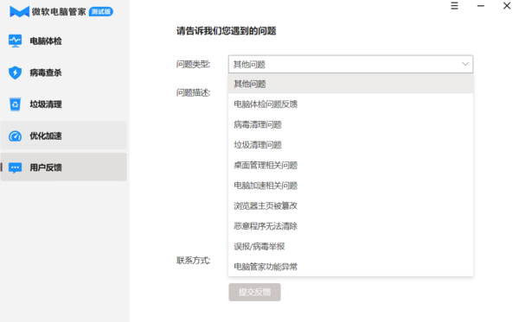Choose 电脑体检问题反馈 option
Screen dimensions: 519x322
[x=350, y=104]
